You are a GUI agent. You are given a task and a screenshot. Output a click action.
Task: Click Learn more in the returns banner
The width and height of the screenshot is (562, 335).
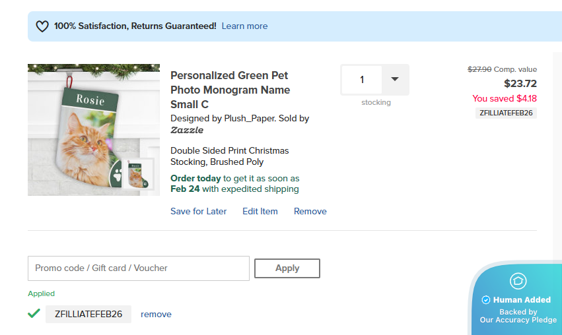coord(244,26)
